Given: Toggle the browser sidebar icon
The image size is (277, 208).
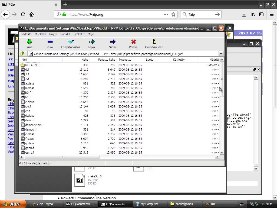Looking at the screenshot, I should tap(261, 15).
